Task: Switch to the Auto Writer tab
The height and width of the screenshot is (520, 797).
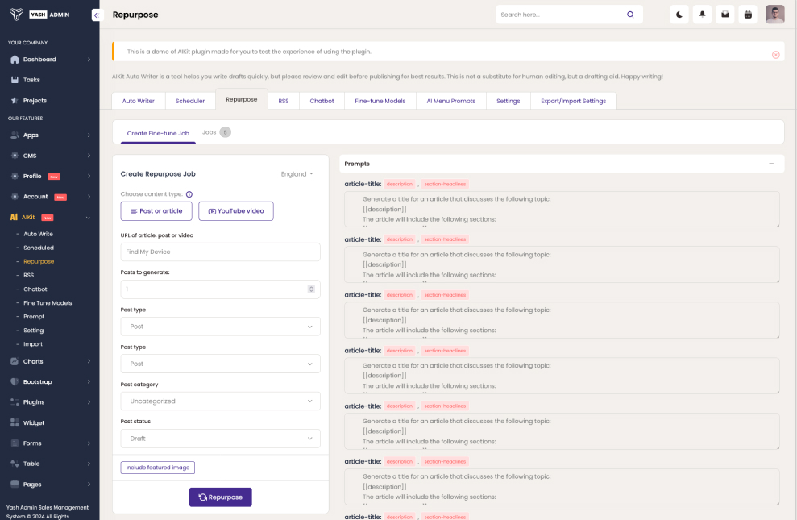Action: click(139, 101)
